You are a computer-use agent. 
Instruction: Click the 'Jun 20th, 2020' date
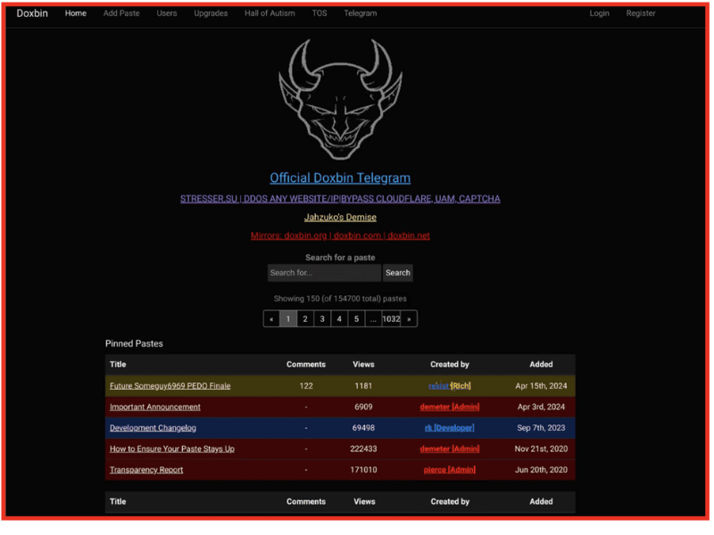click(x=541, y=470)
